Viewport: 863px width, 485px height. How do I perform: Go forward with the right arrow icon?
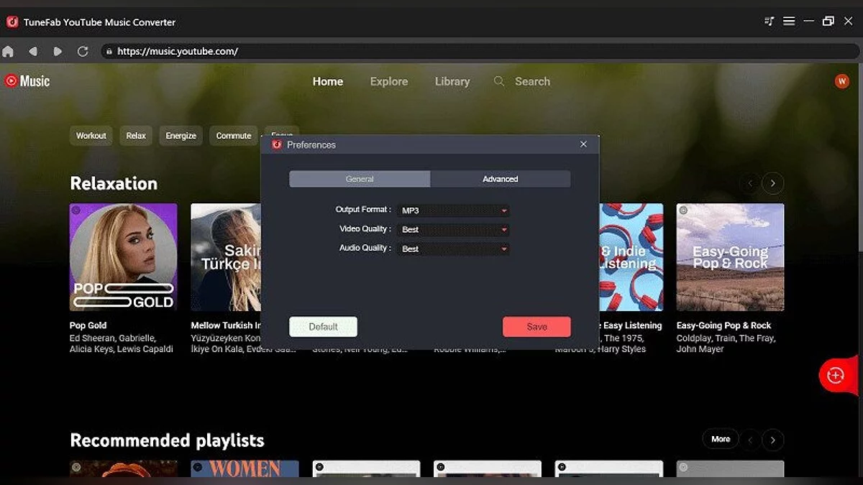pos(58,52)
